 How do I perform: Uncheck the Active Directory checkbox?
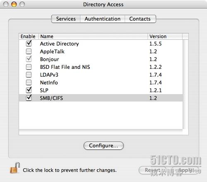click(29, 44)
